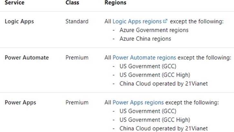Viewport: 234px width, 132px height.
Task: Click the Azure China regions list item
Action: 145,39
